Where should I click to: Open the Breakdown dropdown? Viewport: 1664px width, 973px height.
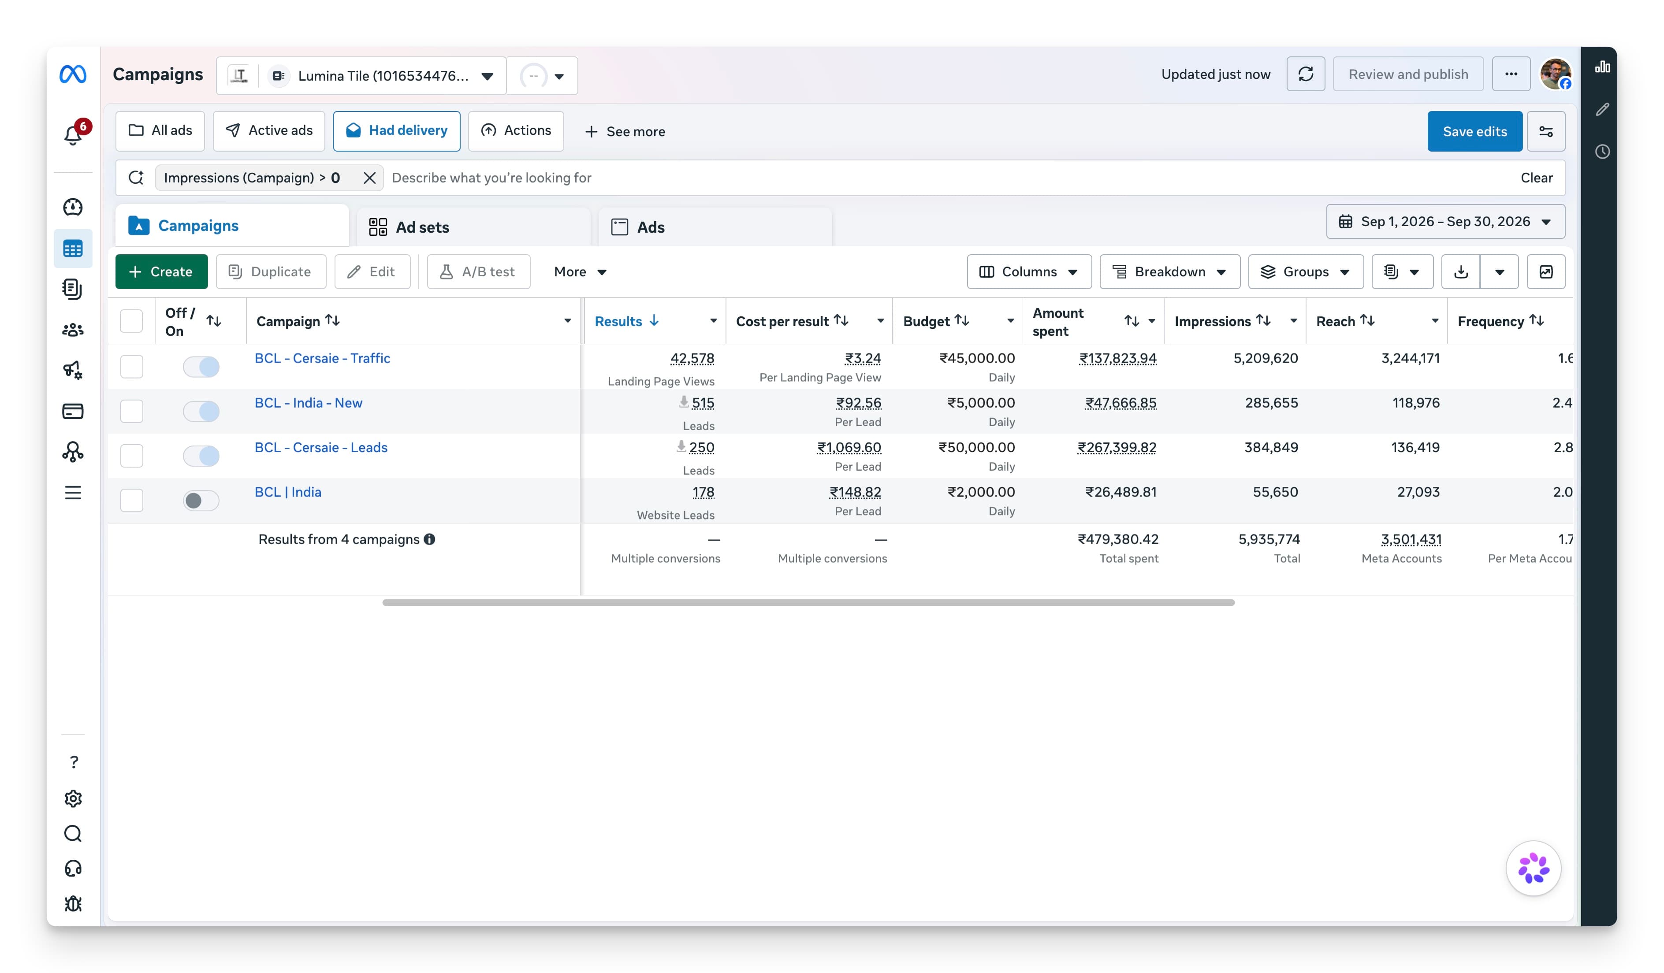click(x=1169, y=271)
